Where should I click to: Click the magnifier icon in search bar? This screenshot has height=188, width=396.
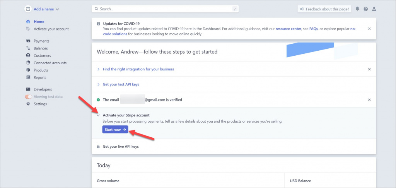[x=96, y=9]
